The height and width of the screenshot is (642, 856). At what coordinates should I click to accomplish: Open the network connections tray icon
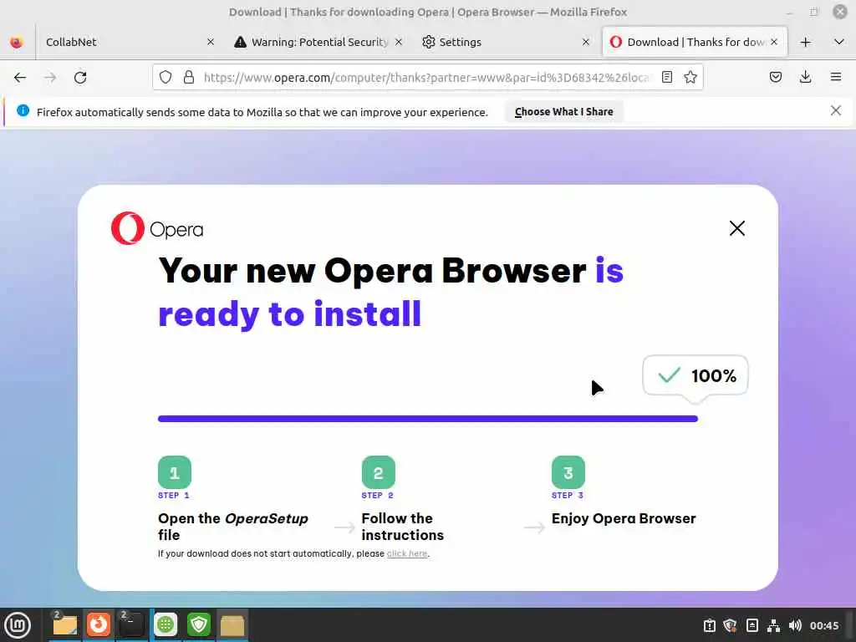(773, 625)
